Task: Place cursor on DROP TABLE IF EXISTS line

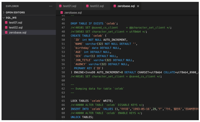Action: [x=94, y=24]
